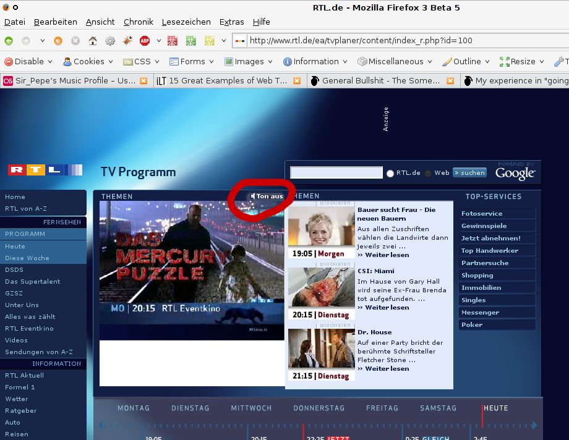The height and width of the screenshot is (440, 569).
Task: Switch to My experience in "going tab
Action: pos(515,80)
